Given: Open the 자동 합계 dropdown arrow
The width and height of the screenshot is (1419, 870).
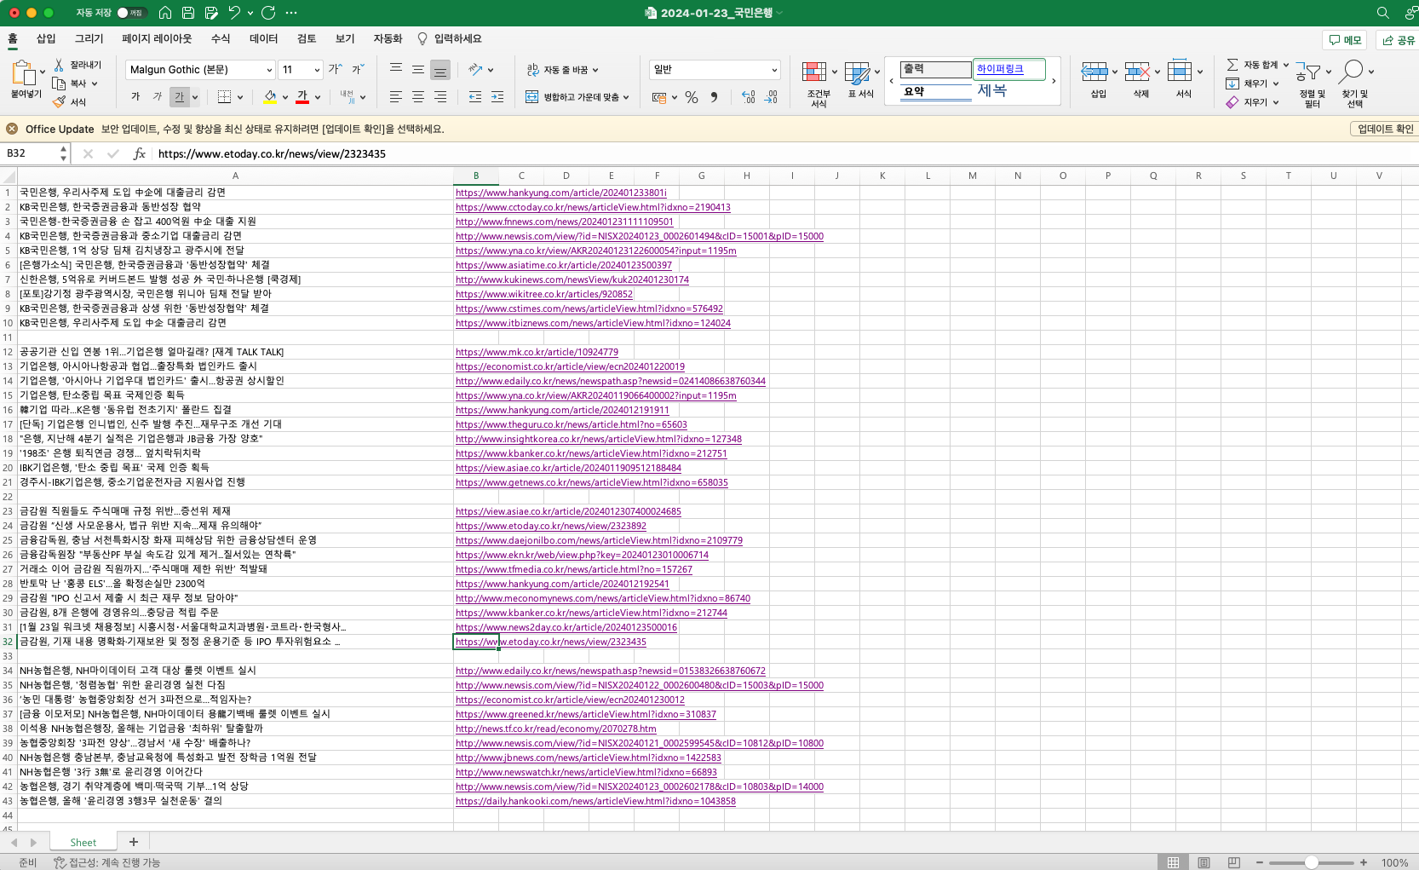Looking at the screenshot, I should pyautogui.click(x=1286, y=65).
